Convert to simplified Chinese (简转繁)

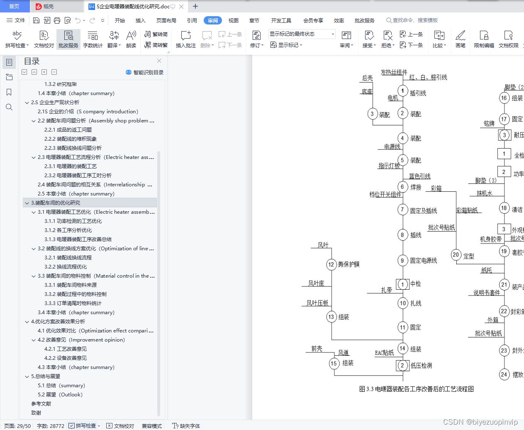[156, 45]
